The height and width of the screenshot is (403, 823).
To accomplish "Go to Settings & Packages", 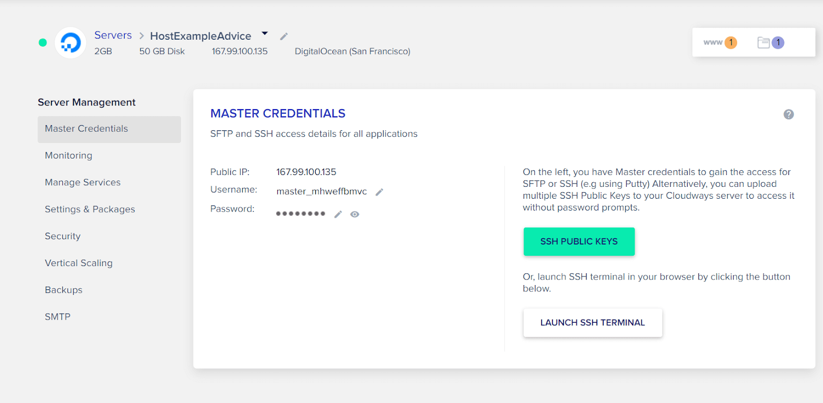I will tap(90, 209).
